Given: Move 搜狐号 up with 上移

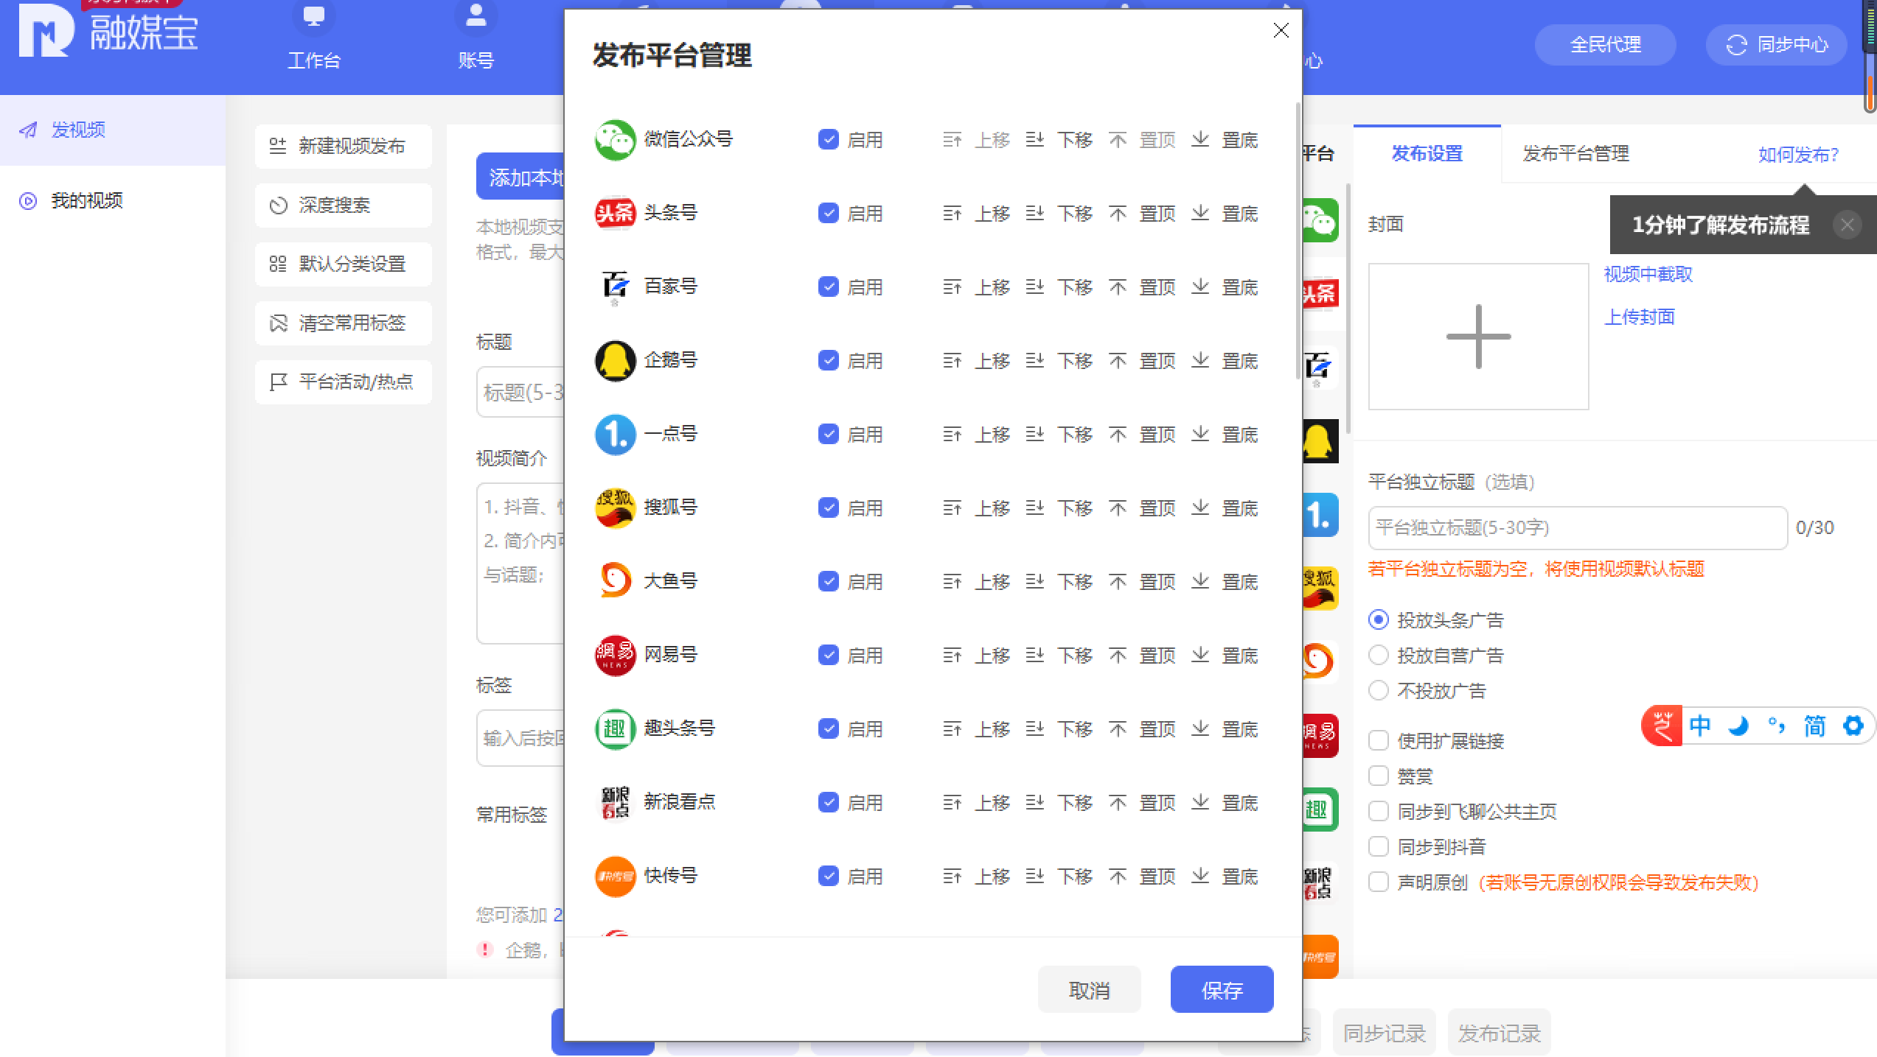Looking at the screenshot, I should 977,508.
